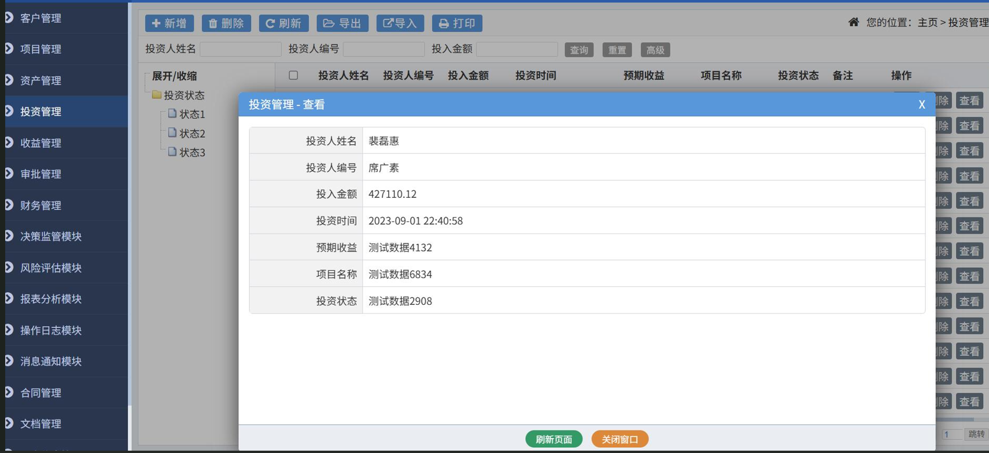Click the 项目名称 column header

(721, 75)
